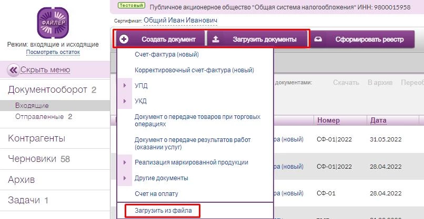Click the Скачать action

click(346, 82)
